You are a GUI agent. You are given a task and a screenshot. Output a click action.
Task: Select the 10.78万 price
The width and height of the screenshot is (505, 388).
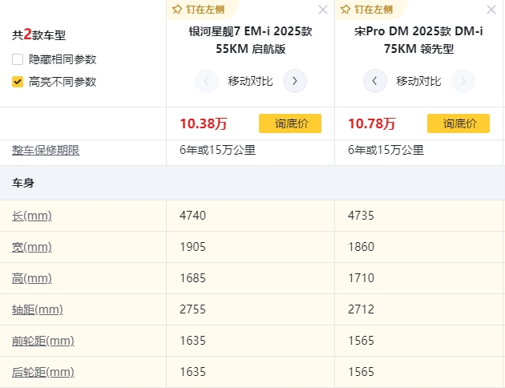372,123
